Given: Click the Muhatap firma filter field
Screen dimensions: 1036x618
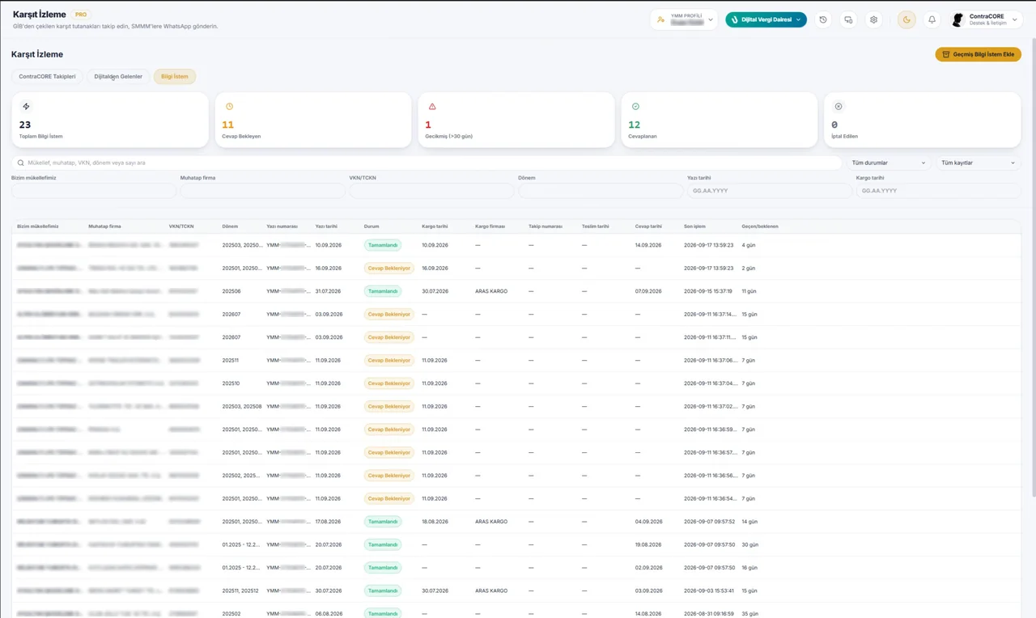Looking at the screenshot, I should click(263, 191).
